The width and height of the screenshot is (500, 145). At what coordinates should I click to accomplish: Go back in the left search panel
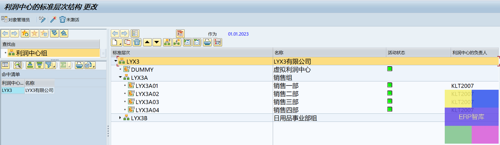[x=5, y=33]
